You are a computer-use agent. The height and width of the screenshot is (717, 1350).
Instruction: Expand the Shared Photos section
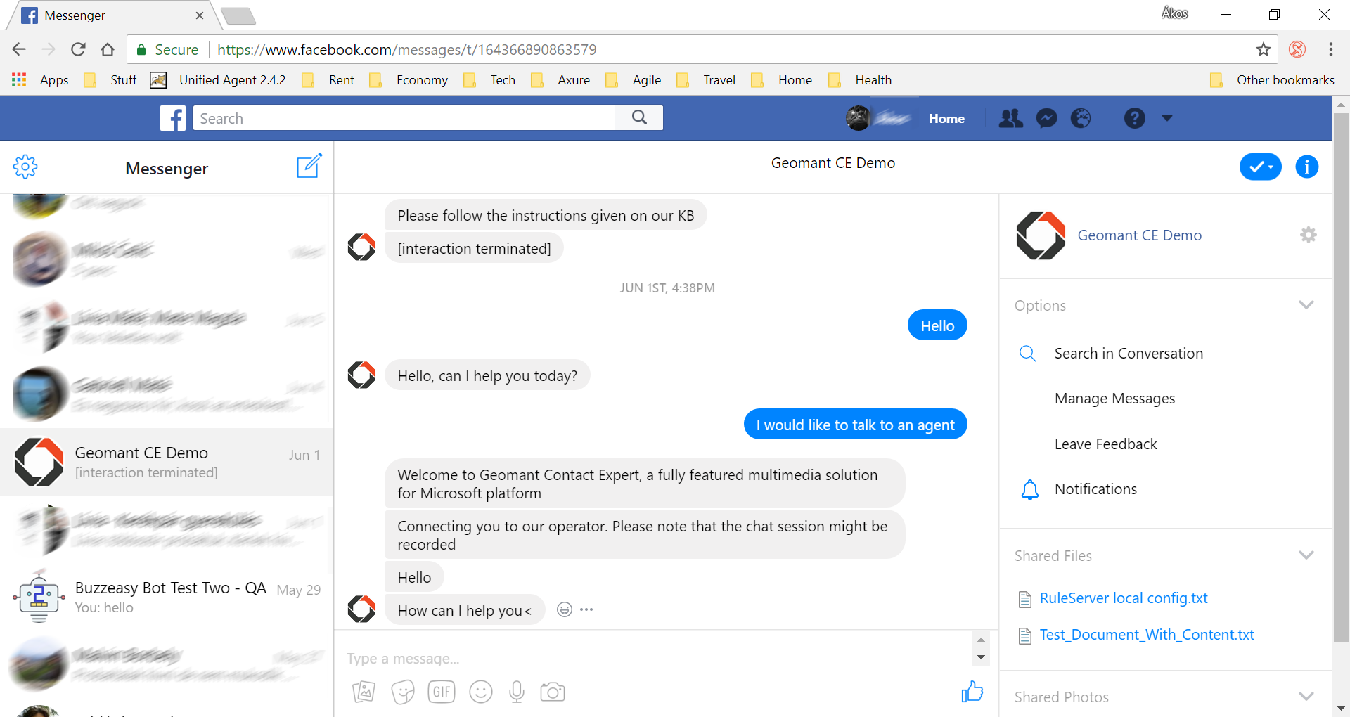tap(1306, 697)
